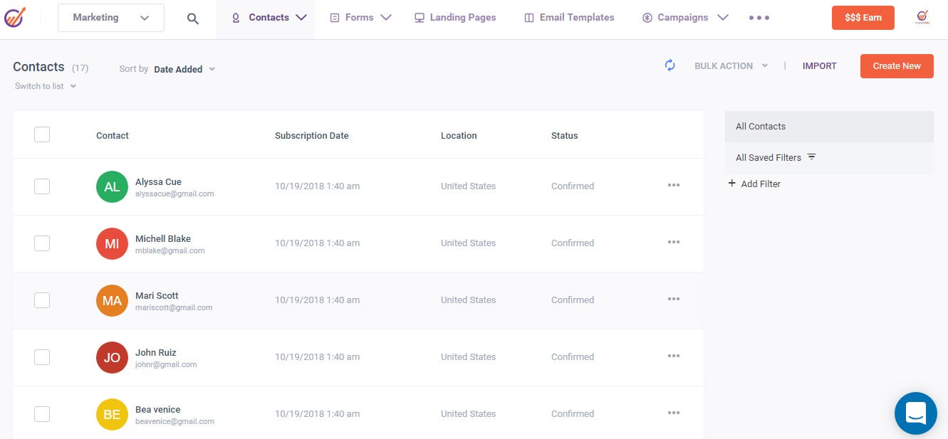This screenshot has height=439, width=948.
Task: Open the Marketing dropdown
Action: [x=110, y=17]
